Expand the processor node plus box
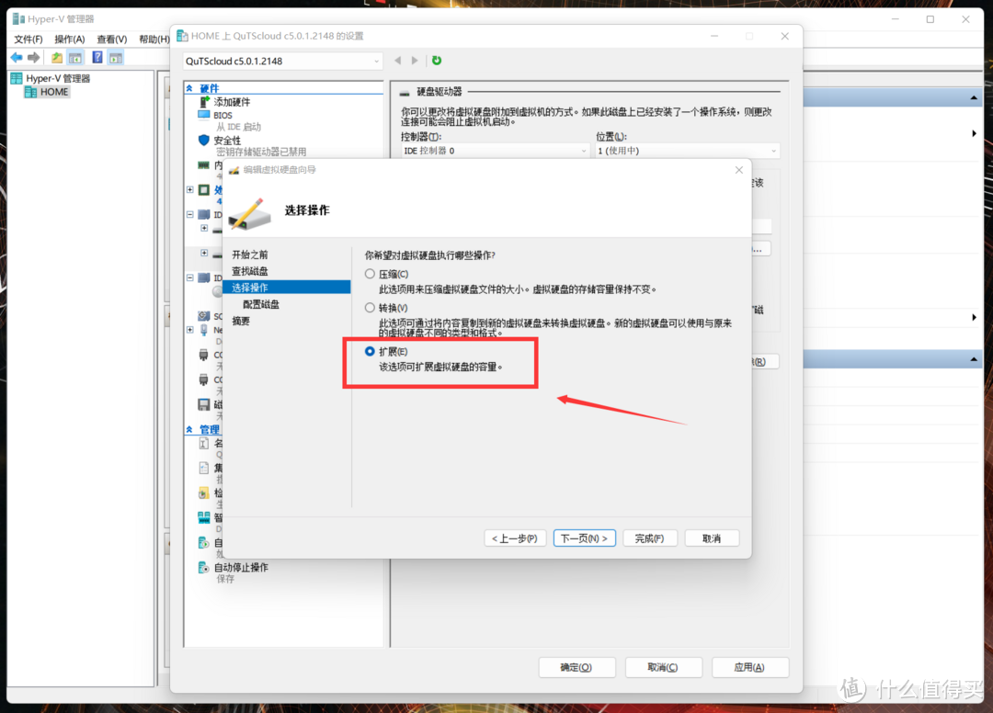The image size is (993, 713). coord(190,189)
